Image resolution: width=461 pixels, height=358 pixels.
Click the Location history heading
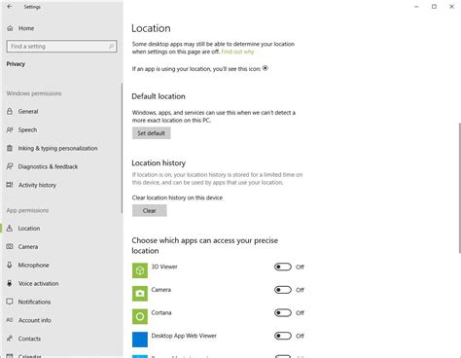(x=159, y=162)
